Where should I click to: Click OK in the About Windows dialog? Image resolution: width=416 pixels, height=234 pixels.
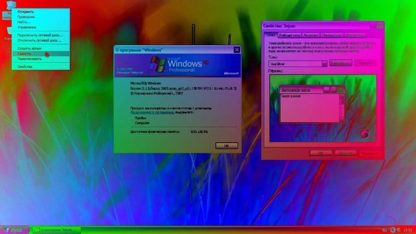(227, 146)
